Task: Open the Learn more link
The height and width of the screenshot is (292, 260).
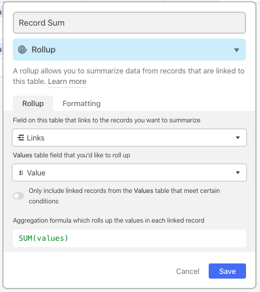Action: coord(67,82)
